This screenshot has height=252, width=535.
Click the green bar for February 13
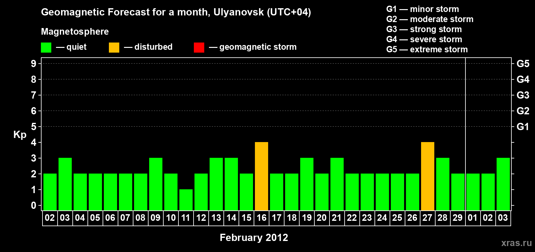click(x=216, y=184)
